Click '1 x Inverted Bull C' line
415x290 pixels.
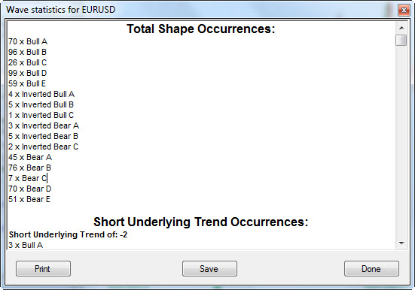click(41, 116)
